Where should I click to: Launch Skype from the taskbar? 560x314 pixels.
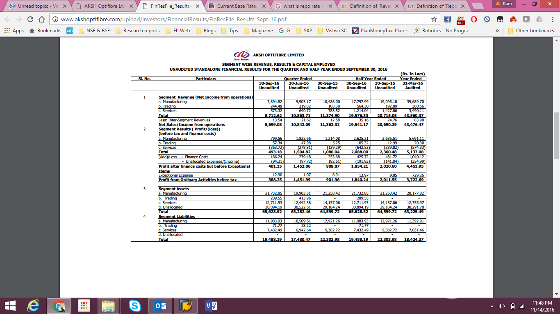134,305
